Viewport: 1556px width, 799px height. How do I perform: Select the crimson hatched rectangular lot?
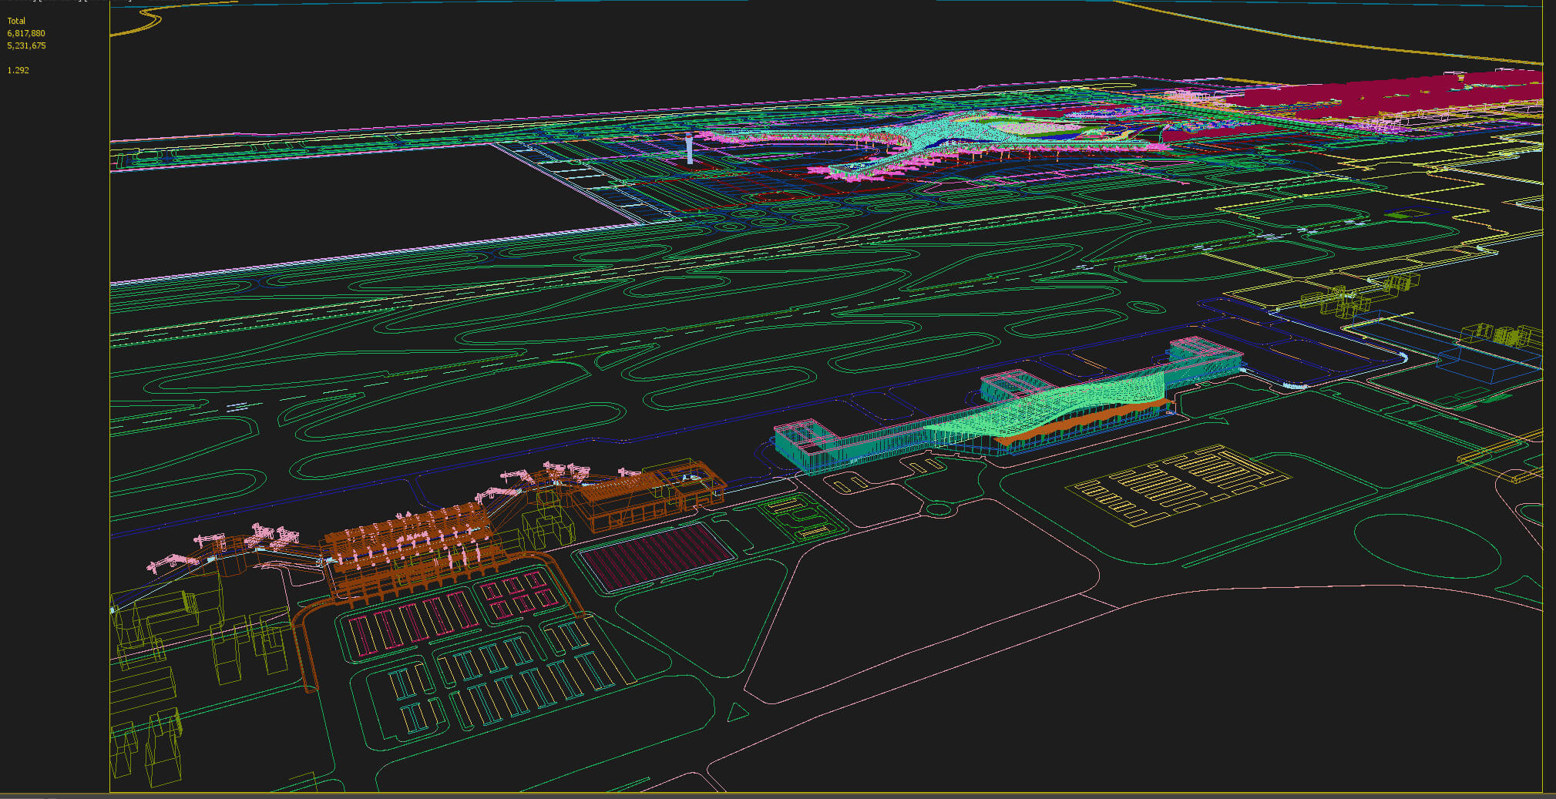[x=657, y=556]
